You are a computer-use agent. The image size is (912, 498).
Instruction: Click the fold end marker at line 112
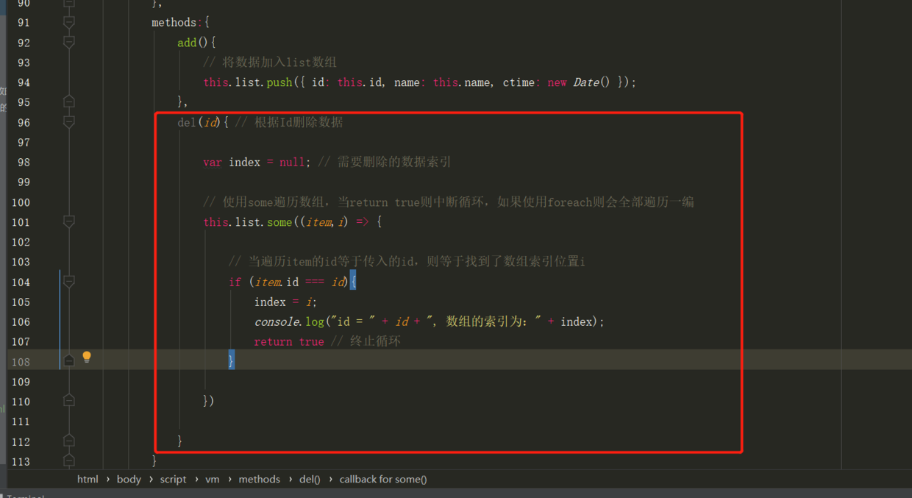(x=69, y=441)
